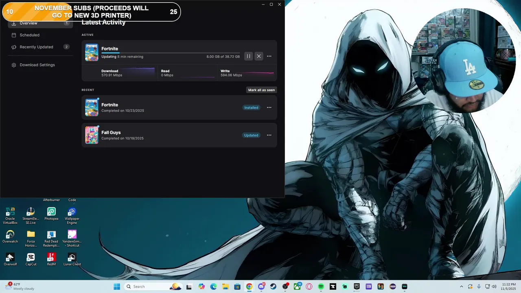Open Microsoft Store from the taskbar

click(237, 286)
